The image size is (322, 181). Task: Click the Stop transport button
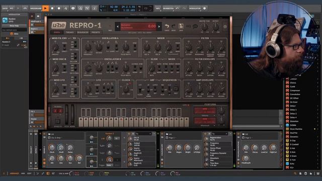[52, 9]
